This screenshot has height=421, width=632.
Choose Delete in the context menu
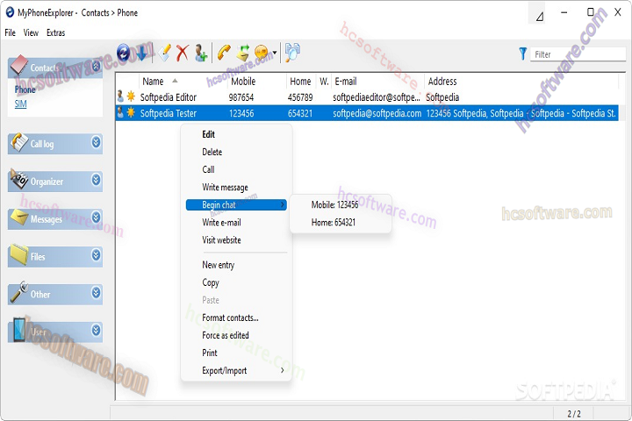[x=236, y=153]
